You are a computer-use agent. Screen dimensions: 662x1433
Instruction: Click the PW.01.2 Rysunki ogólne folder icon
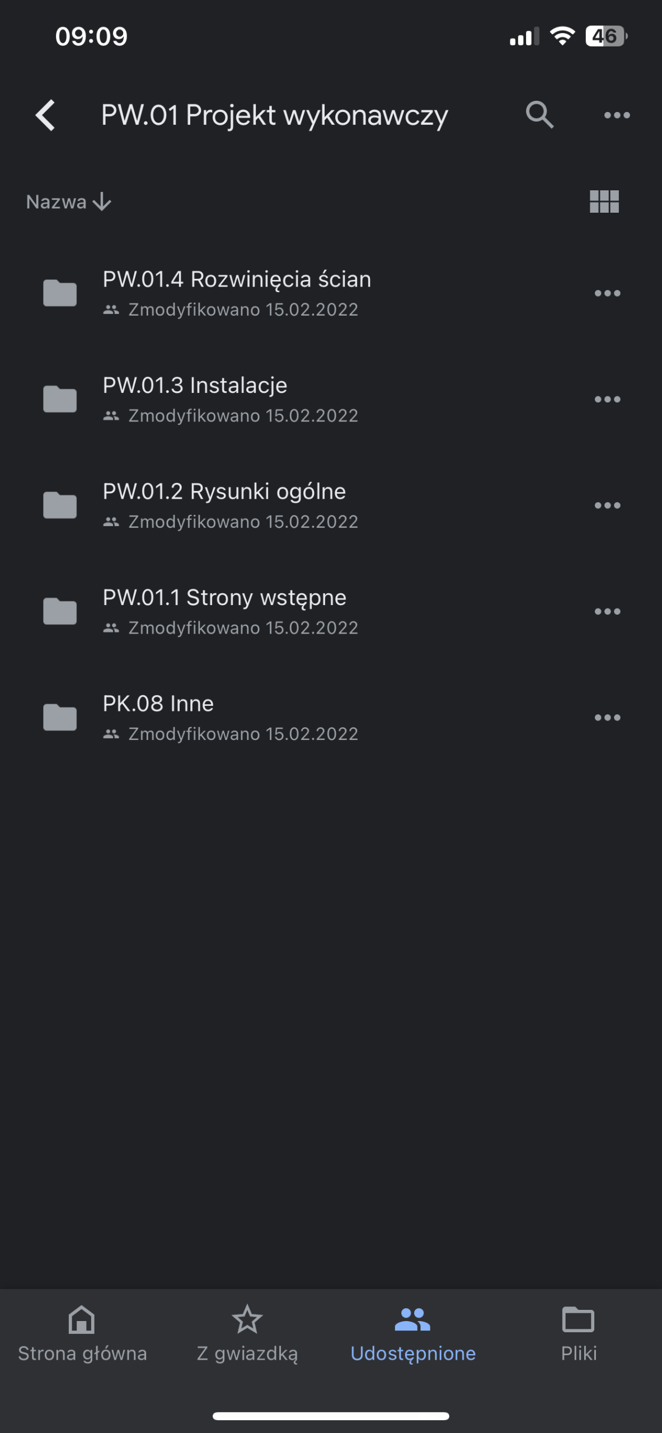60,505
